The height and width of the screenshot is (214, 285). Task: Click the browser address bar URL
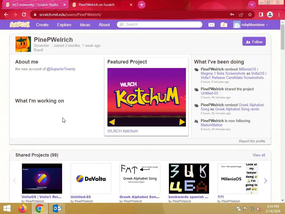[70, 14]
